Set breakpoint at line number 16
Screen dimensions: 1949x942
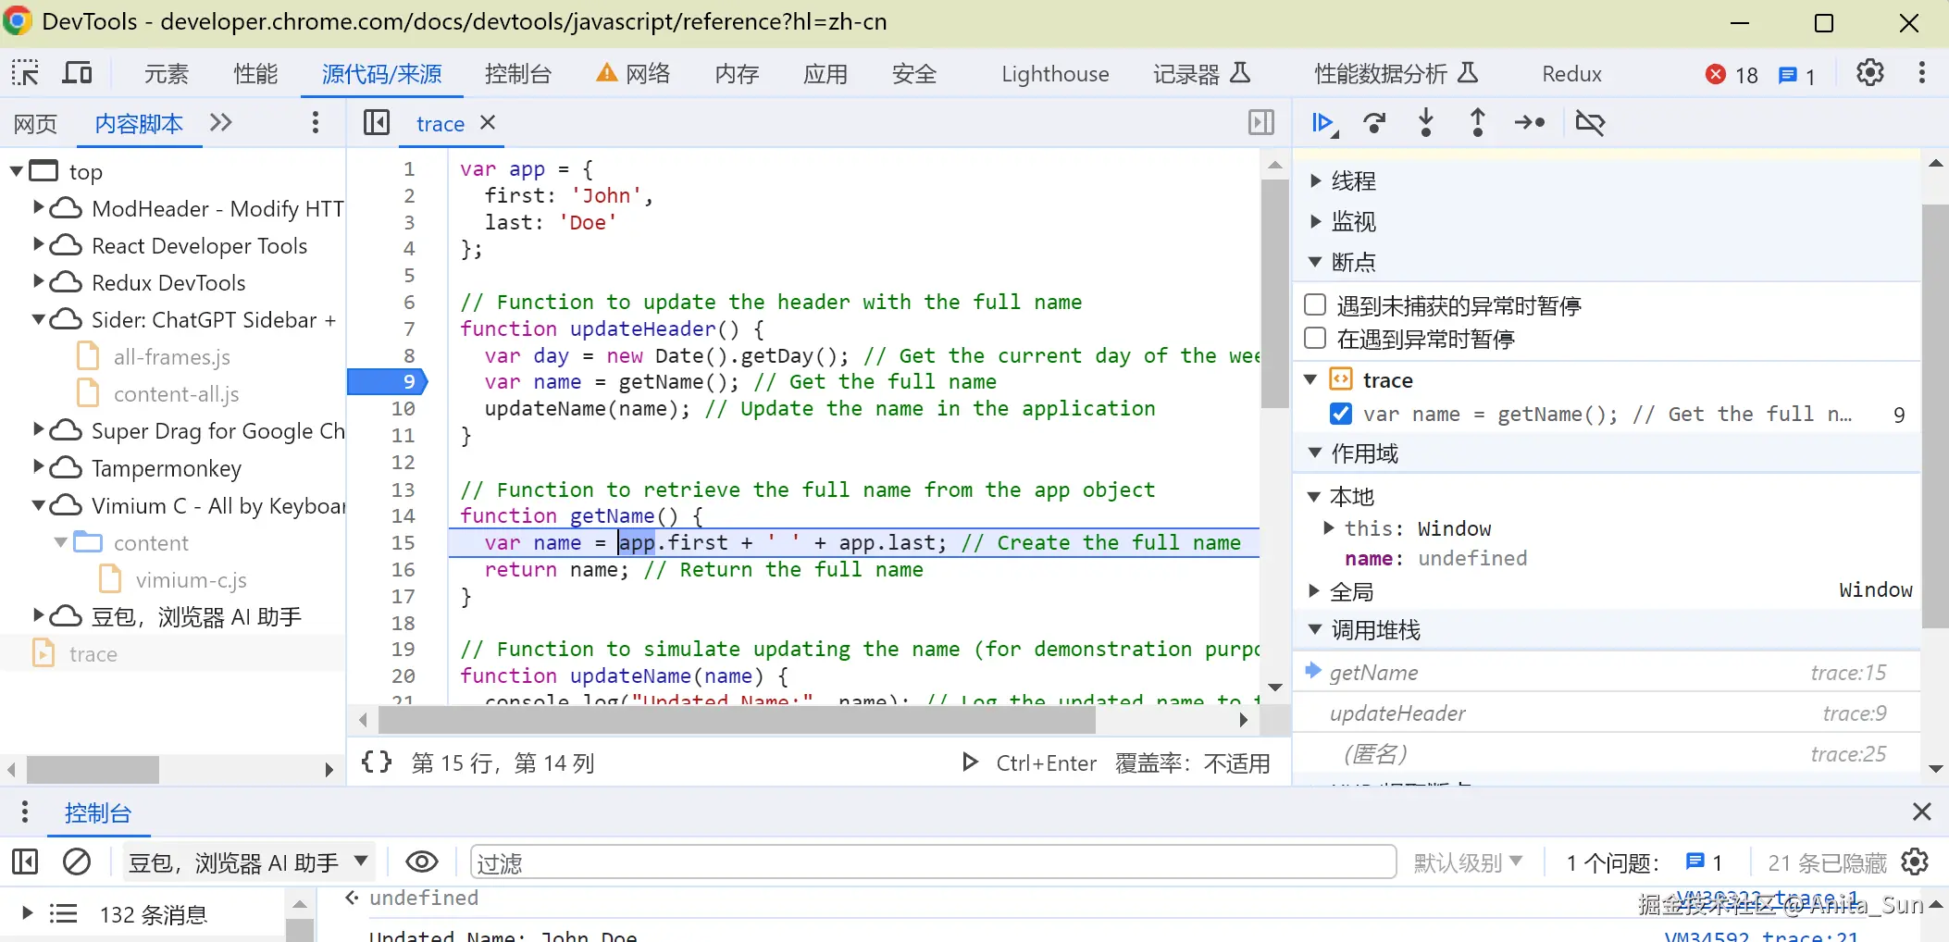[403, 569]
